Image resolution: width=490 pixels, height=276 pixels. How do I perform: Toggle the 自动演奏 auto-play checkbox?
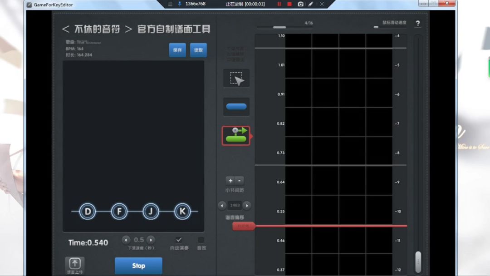(x=179, y=240)
